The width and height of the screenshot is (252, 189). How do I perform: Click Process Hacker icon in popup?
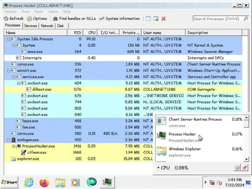tap(162, 136)
